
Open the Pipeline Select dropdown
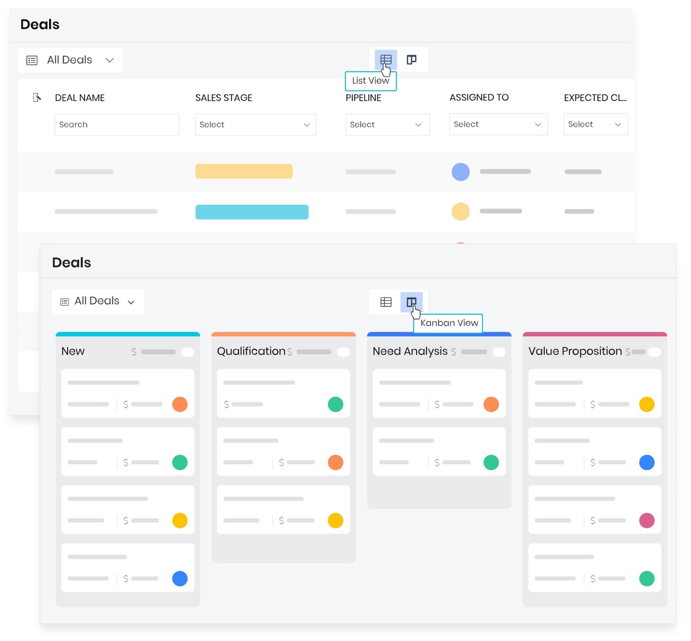387,125
